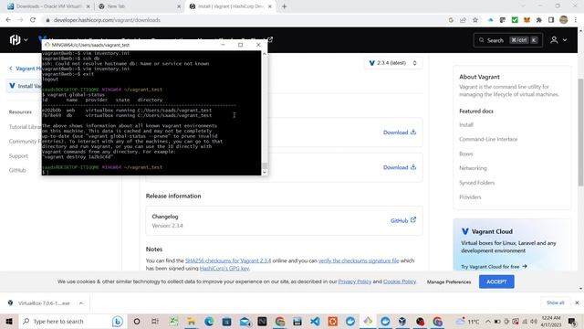
Task: Click the Google icon in address bar
Action: point(451,20)
